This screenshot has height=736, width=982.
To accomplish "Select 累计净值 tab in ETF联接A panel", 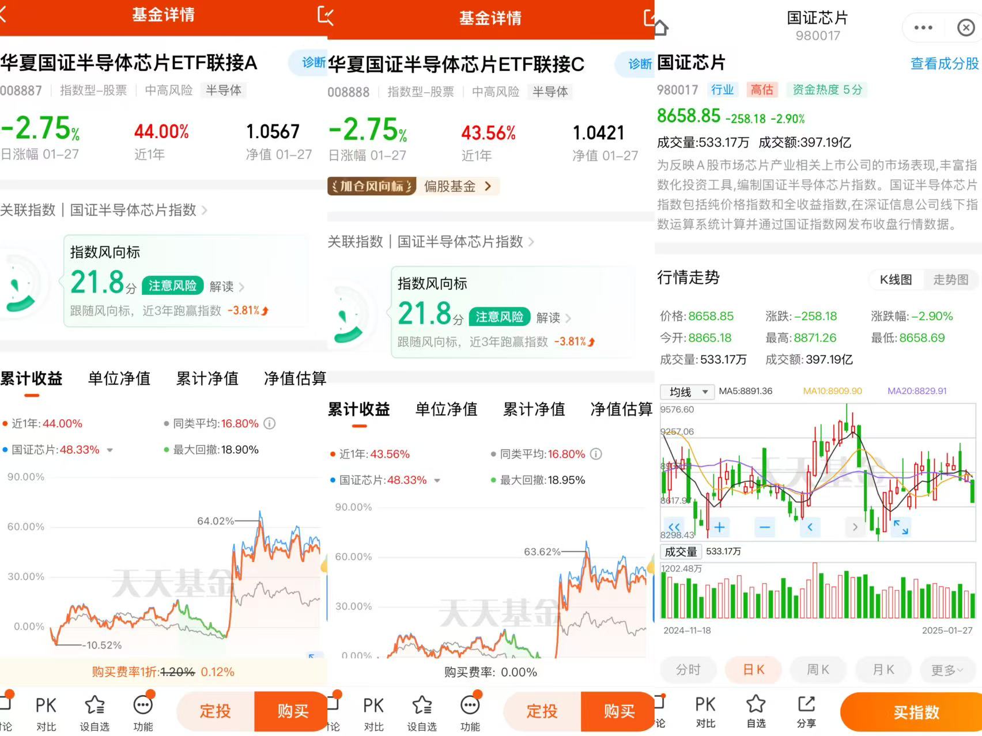I will [x=207, y=378].
